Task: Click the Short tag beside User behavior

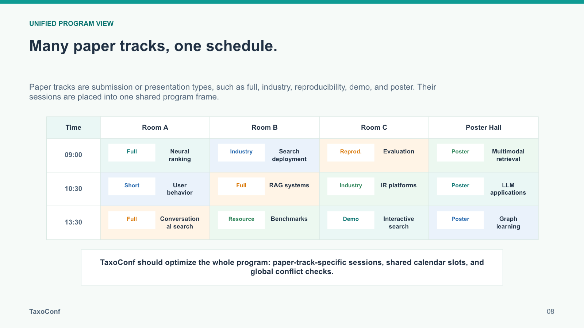Action: pyautogui.click(x=132, y=186)
